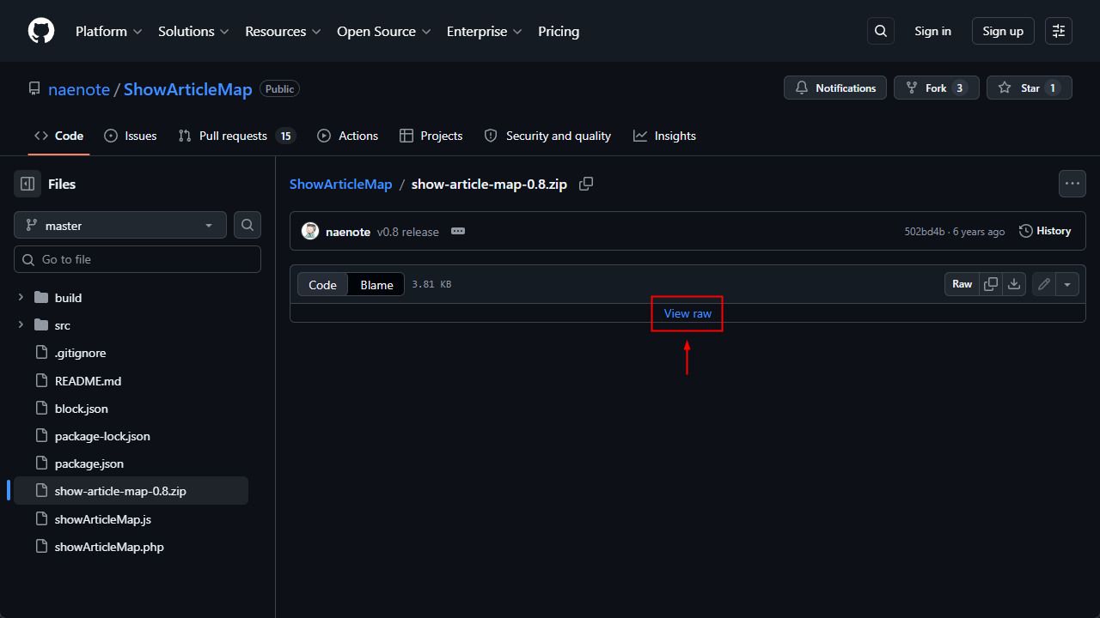Open the v0.8 release commit message

click(x=408, y=232)
